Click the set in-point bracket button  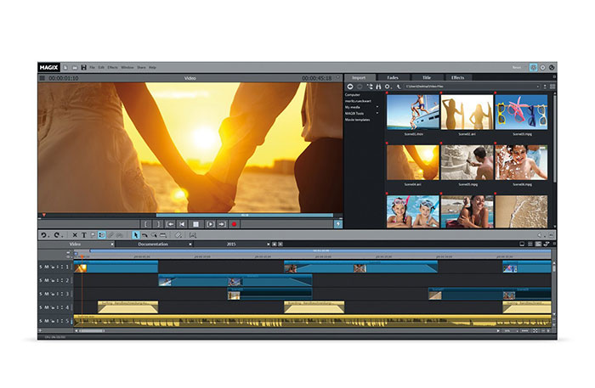click(145, 223)
